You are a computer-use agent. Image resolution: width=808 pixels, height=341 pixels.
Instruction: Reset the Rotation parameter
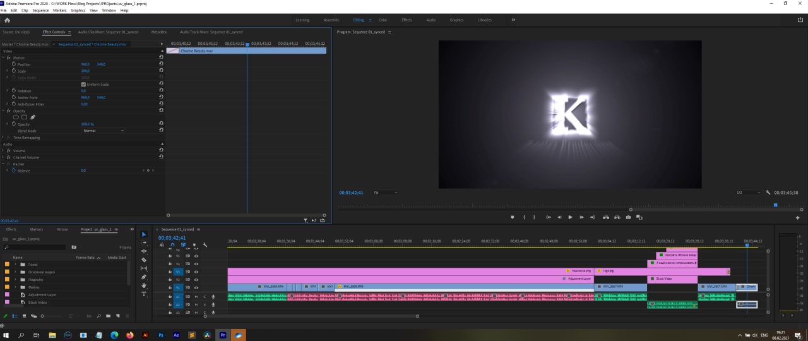161,91
